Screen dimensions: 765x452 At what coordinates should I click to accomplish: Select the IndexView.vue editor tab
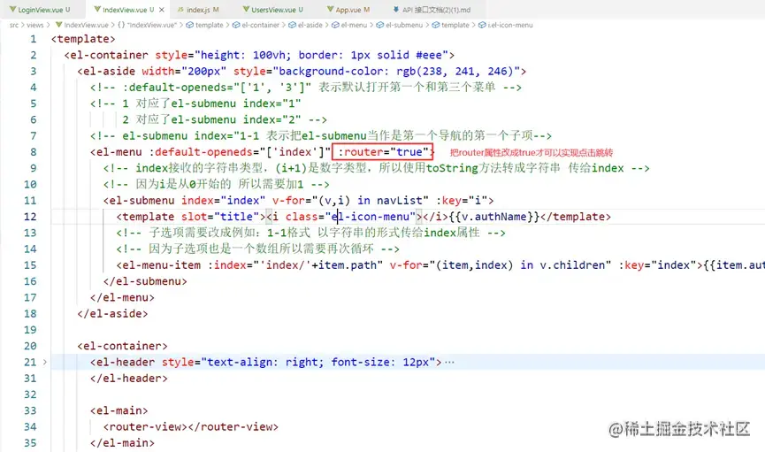[x=129, y=9]
